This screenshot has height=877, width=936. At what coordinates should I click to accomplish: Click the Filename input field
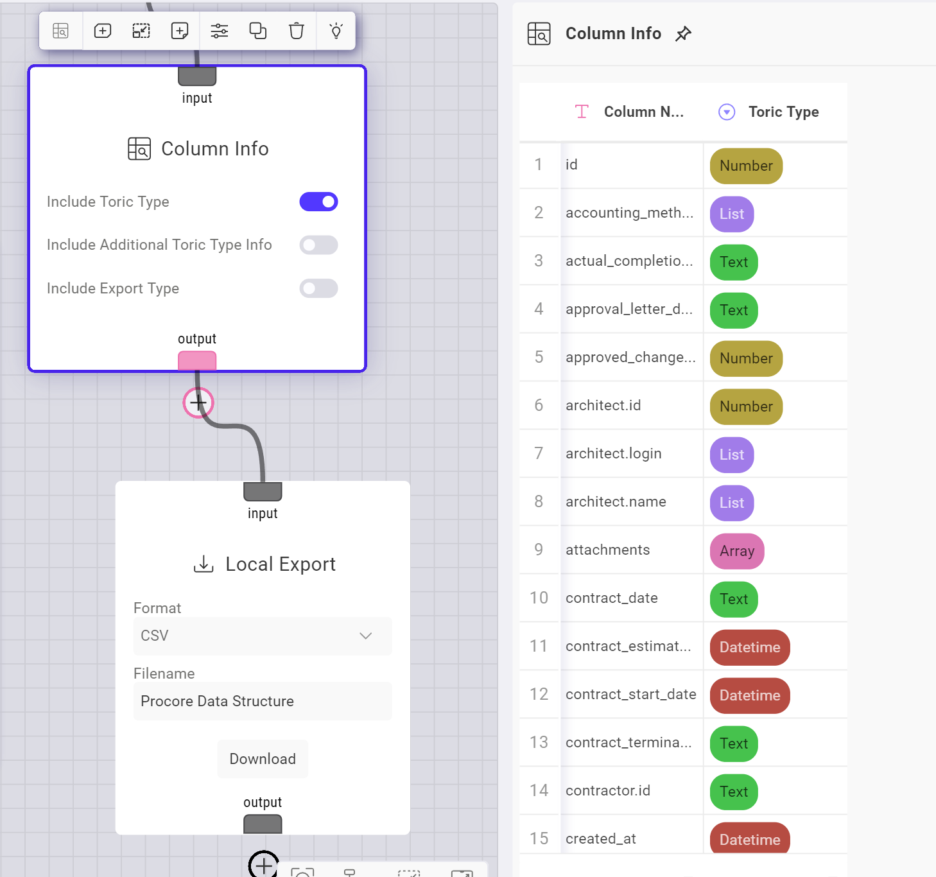[263, 701]
